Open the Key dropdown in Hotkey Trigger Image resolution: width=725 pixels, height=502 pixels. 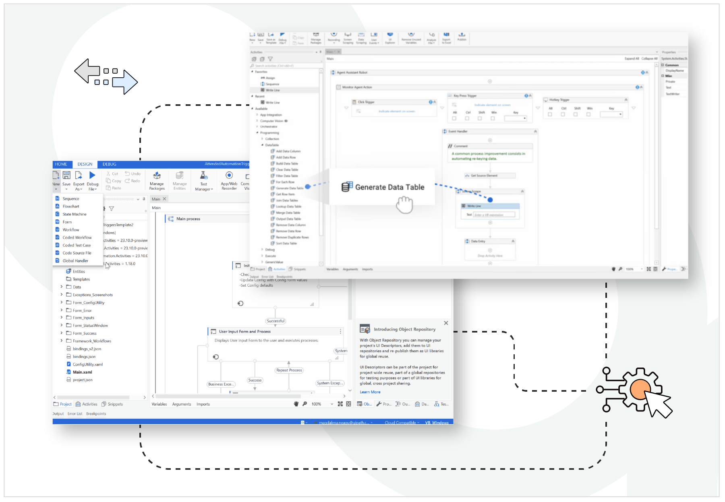tap(611, 114)
